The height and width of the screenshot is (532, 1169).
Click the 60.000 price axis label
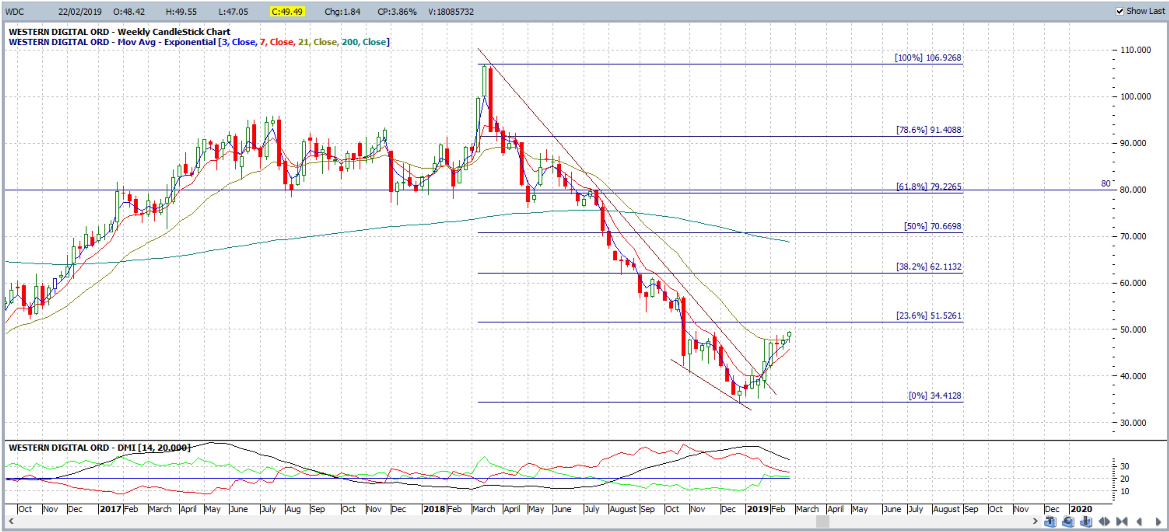[1133, 283]
